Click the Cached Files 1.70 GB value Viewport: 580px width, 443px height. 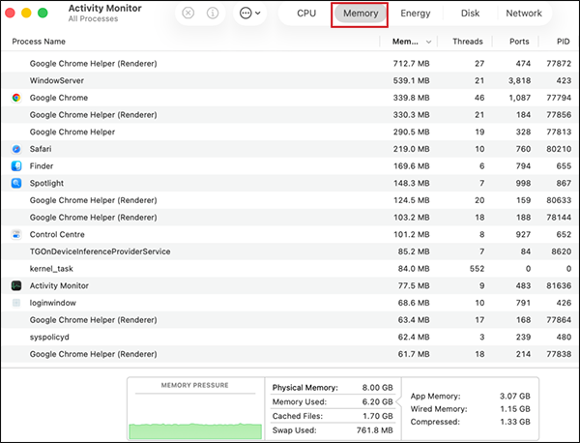pos(378,416)
